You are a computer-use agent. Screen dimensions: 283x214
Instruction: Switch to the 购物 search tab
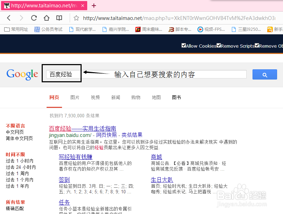point(136,97)
